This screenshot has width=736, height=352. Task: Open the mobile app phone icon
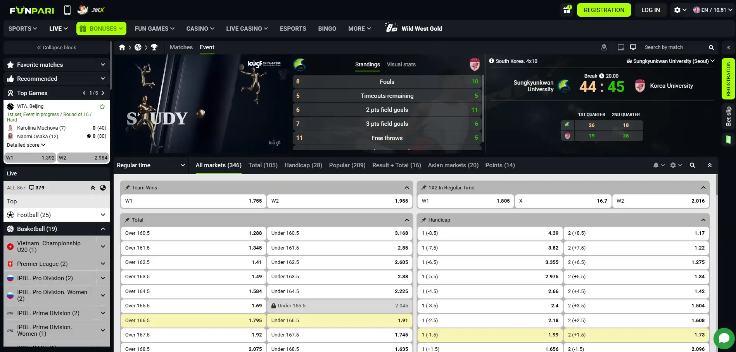click(67, 10)
